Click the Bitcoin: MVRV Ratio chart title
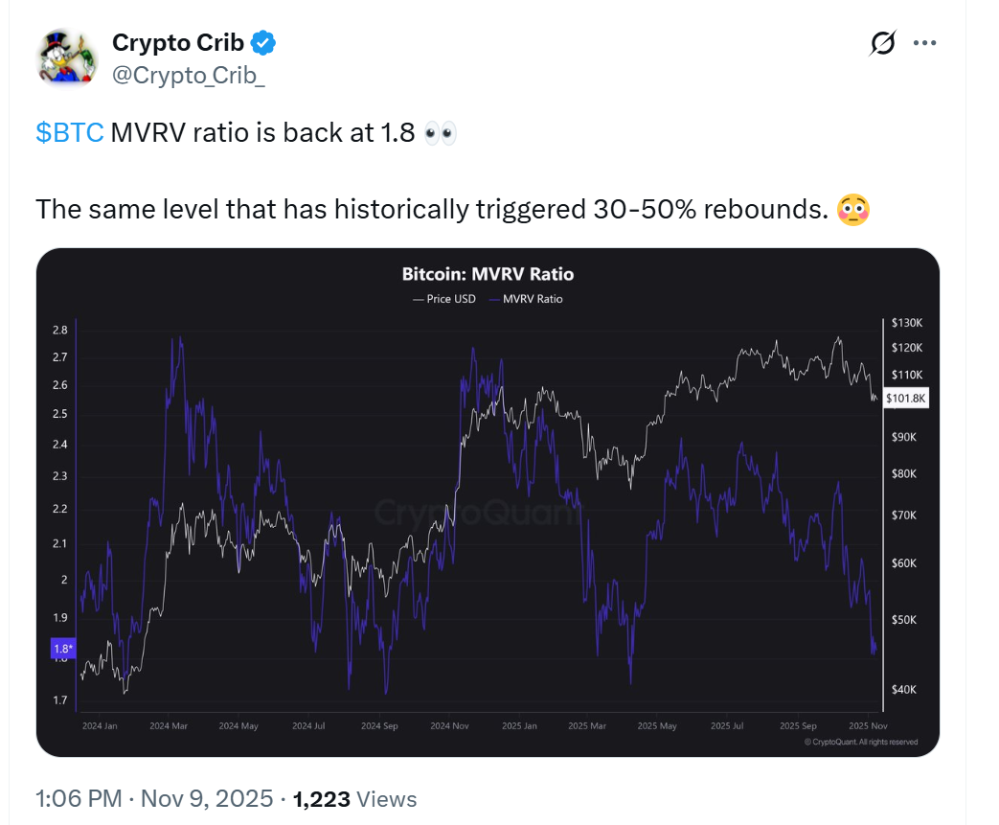The image size is (999, 825). pyautogui.click(x=488, y=274)
